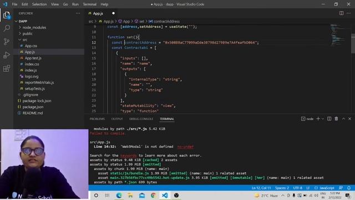Split the editor to the right
This screenshot has width=355, height=200.
click(341, 13)
